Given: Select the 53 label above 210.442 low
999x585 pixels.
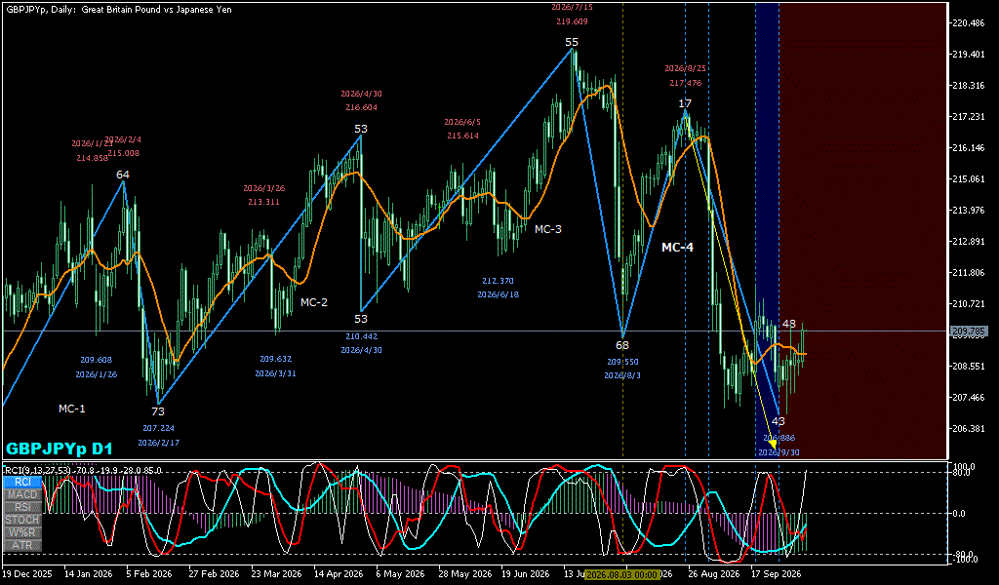Looking at the screenshot, I should pos(361,319).
